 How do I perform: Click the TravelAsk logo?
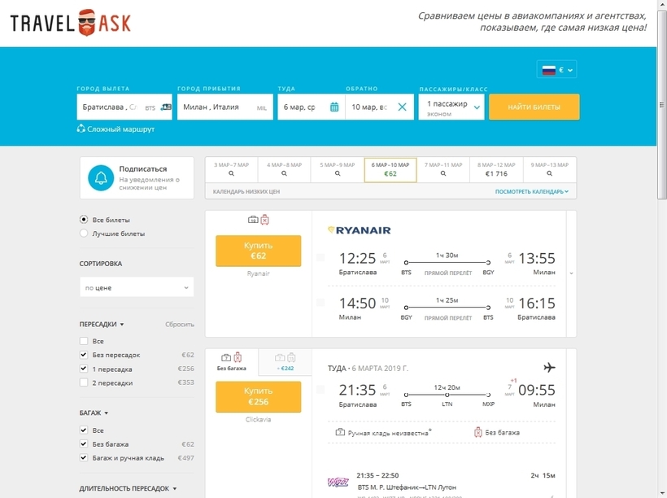click(x=71, y=23)
